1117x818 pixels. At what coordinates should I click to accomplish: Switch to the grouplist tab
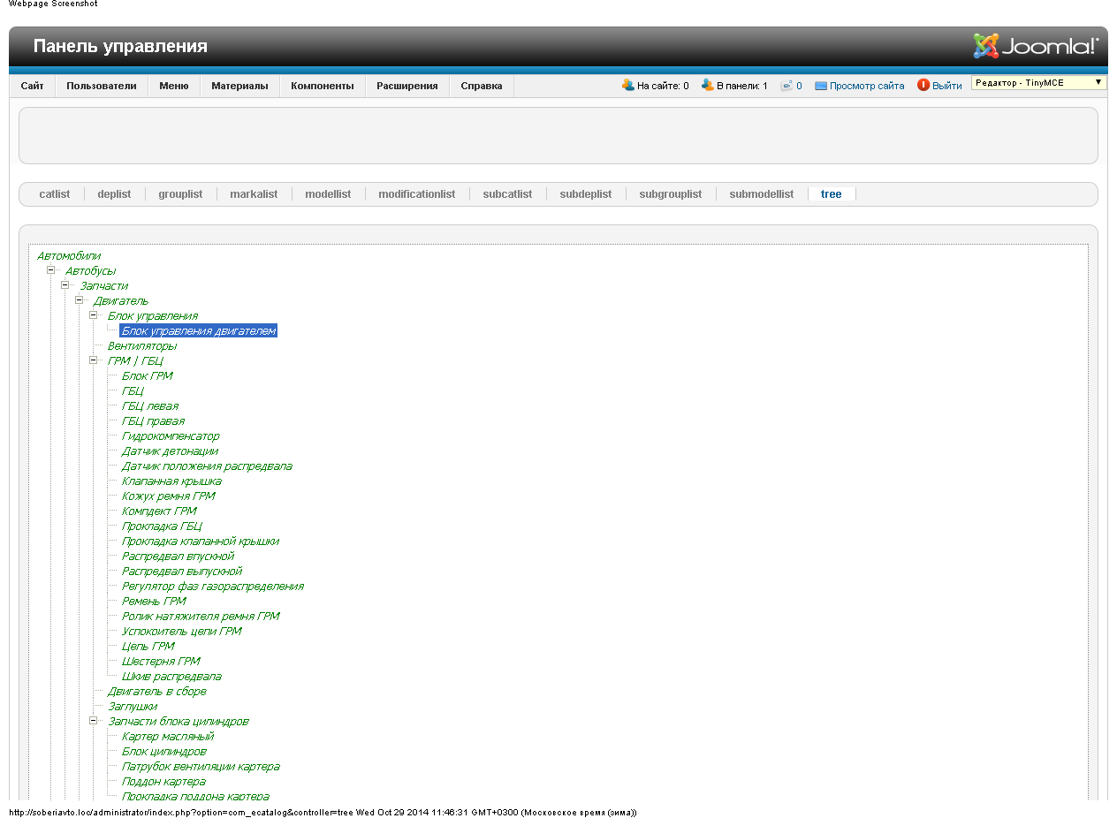180,194
